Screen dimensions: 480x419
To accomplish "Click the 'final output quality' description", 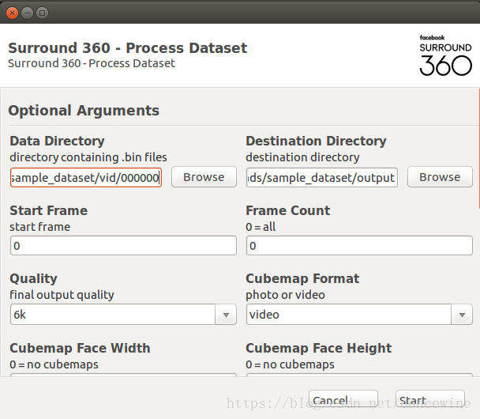I will (62, 295).
